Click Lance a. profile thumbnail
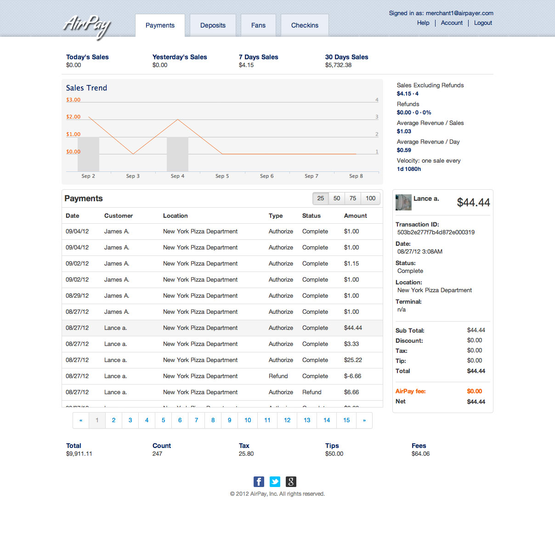The image size is (555, 555). 403,202
